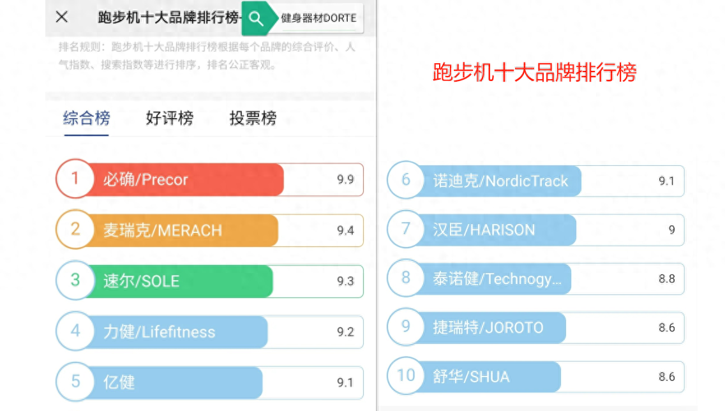725x411 pixels.
Task: Open the 麦瑞克/MERACH brand entry
Action: [185, 230]
